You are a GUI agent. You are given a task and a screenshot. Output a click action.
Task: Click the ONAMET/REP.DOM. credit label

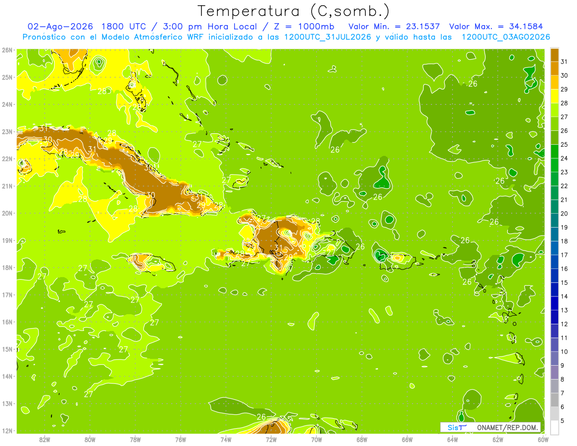pyautogui.click(x=507, y=427)
